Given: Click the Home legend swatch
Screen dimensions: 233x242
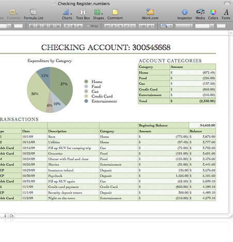Looking at the screenshot, I should point(86,82).
